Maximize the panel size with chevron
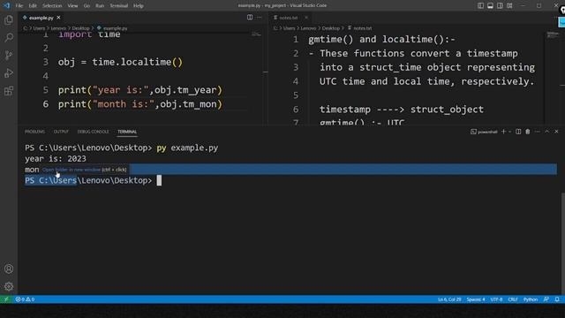This screenshot has height=318, width=565. point(547,132)
